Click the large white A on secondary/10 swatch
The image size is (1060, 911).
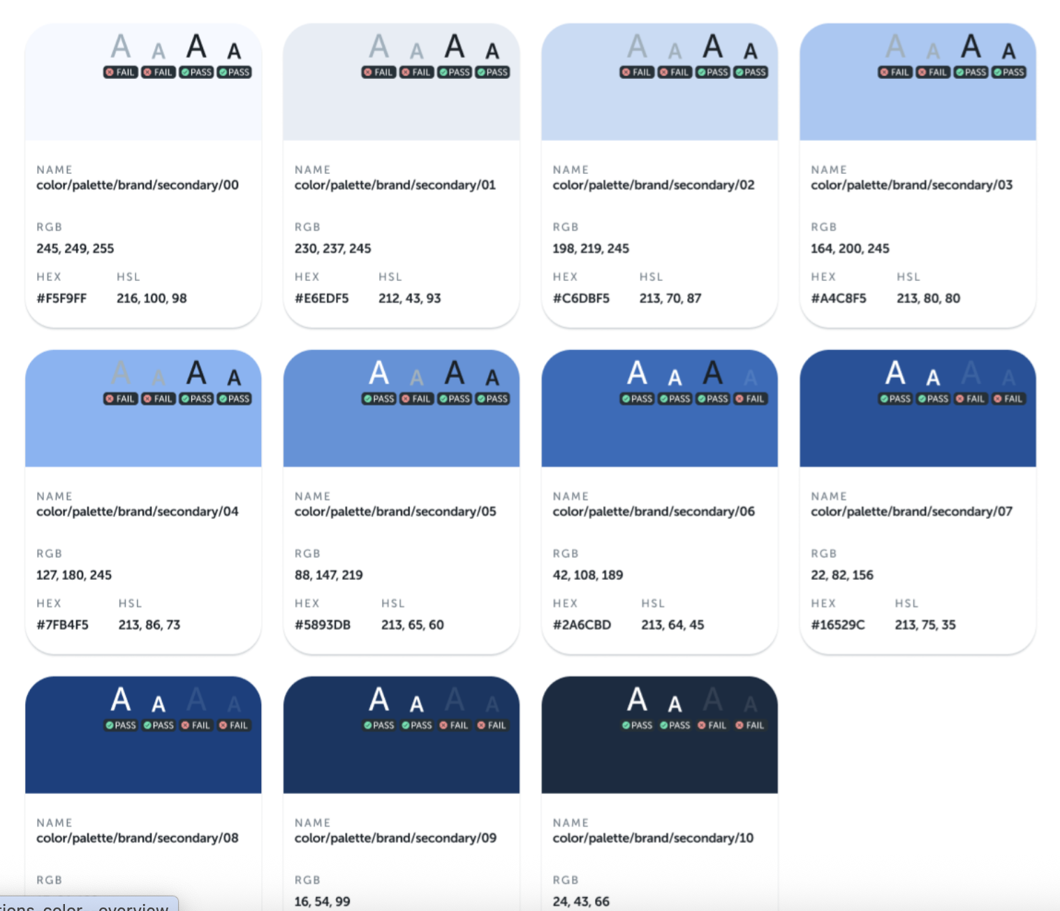pos(637,699)
